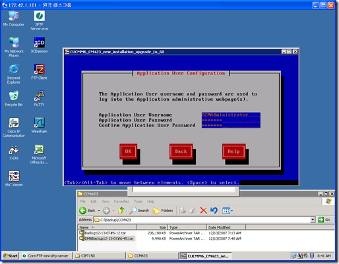Click the Undo icon in Explorer toolbar

214,211
